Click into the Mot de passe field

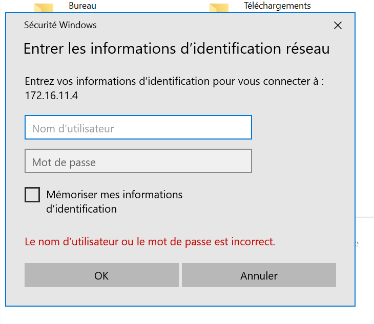138,161
